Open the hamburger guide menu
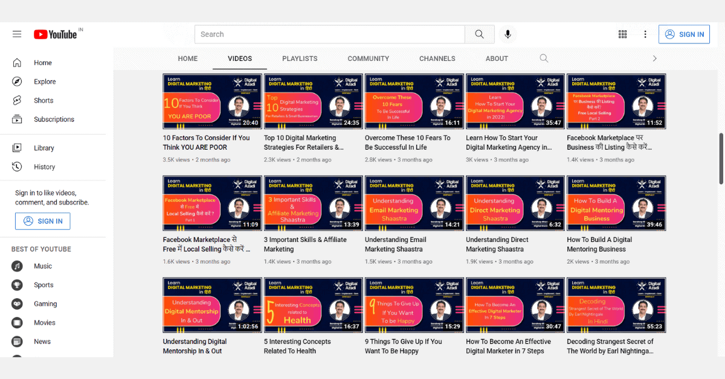Screen dimensions: 725x379 pyautogui.click(x=17, y=34)
